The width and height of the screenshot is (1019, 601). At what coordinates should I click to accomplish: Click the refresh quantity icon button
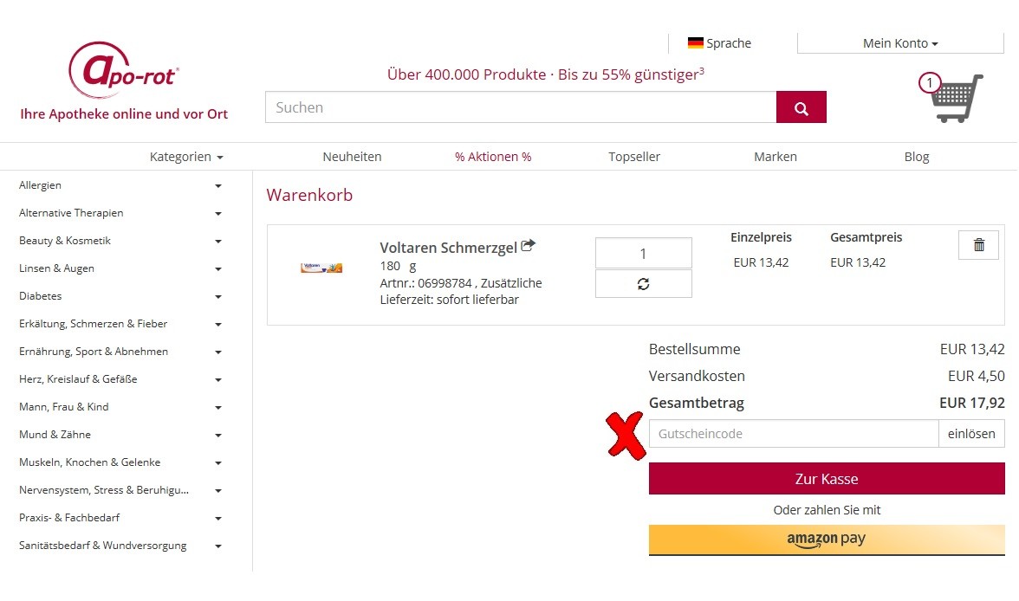tap(643, 284)
